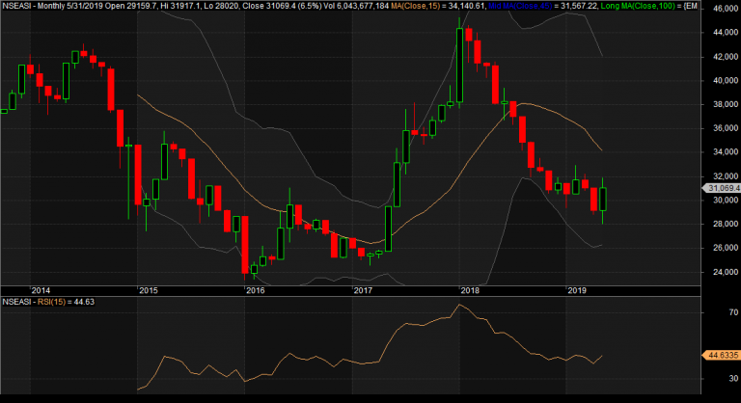Screen dimensions: 741x403
Task: Click the 44,000 price axis label
Action: tap(726, 32)
